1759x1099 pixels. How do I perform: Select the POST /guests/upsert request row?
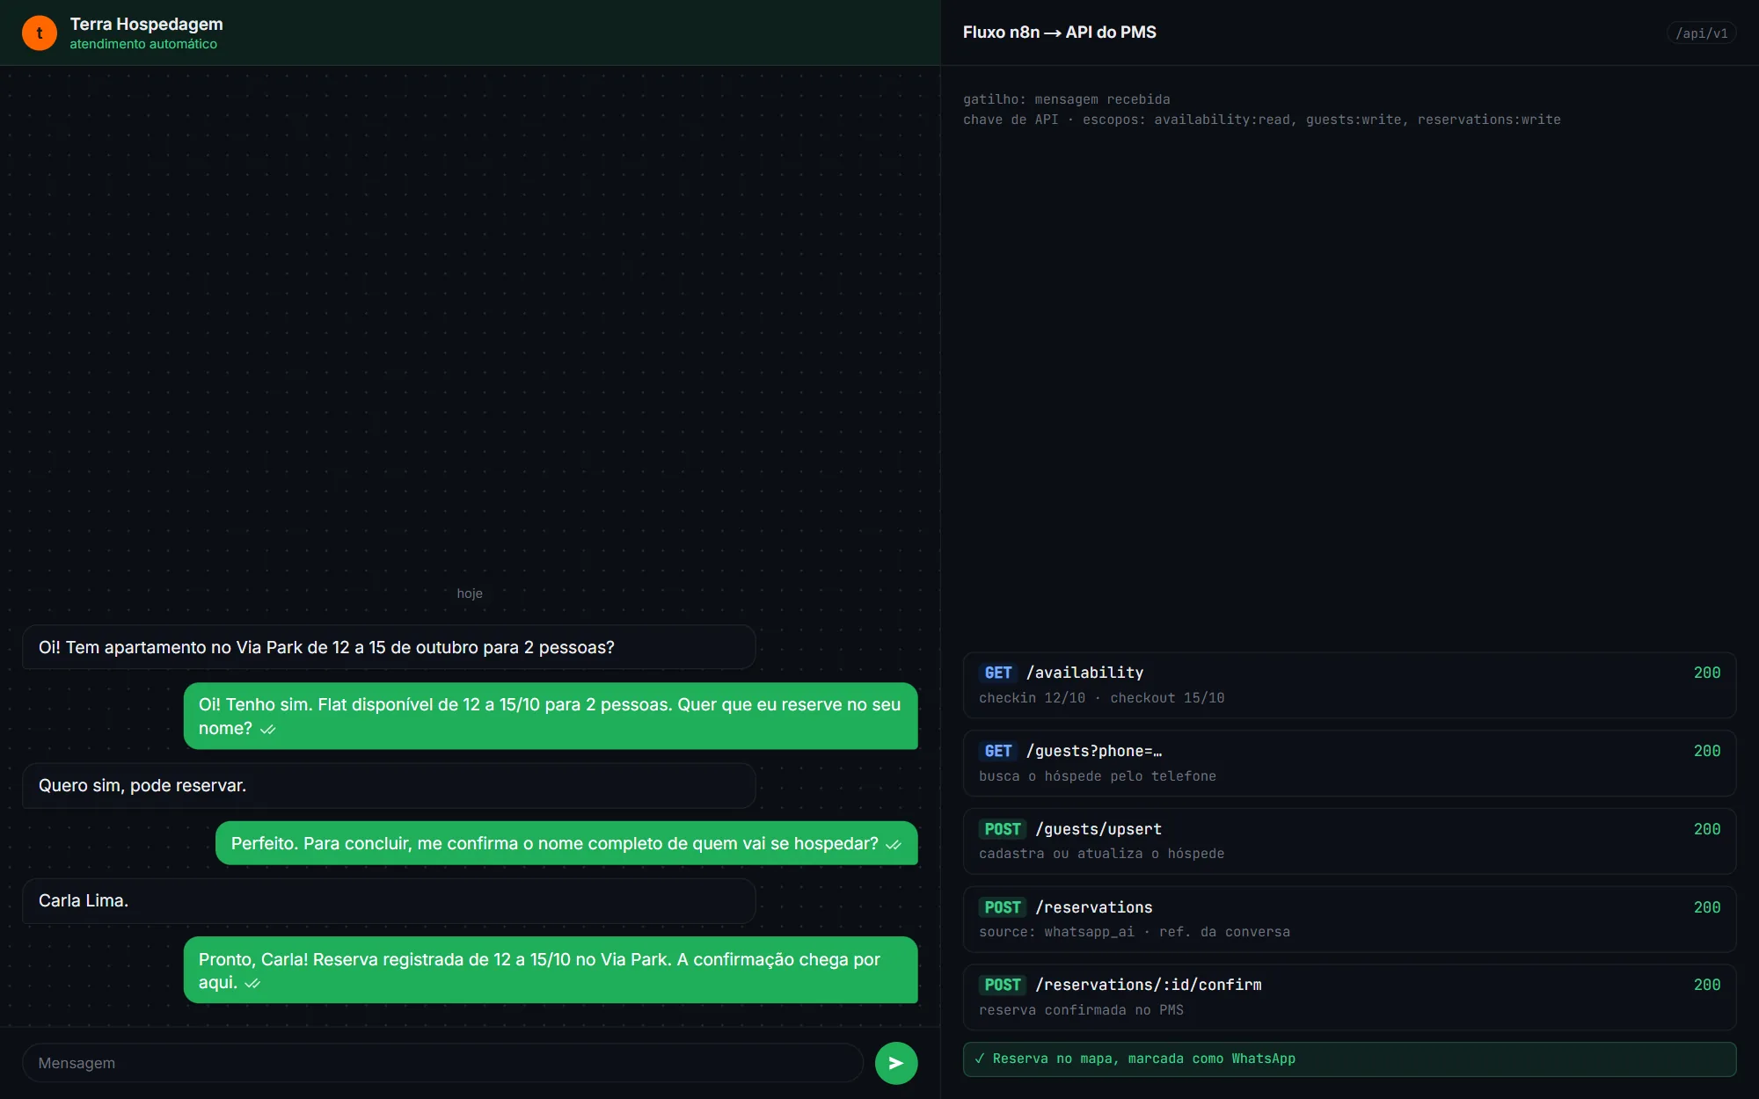(1349, 841)
